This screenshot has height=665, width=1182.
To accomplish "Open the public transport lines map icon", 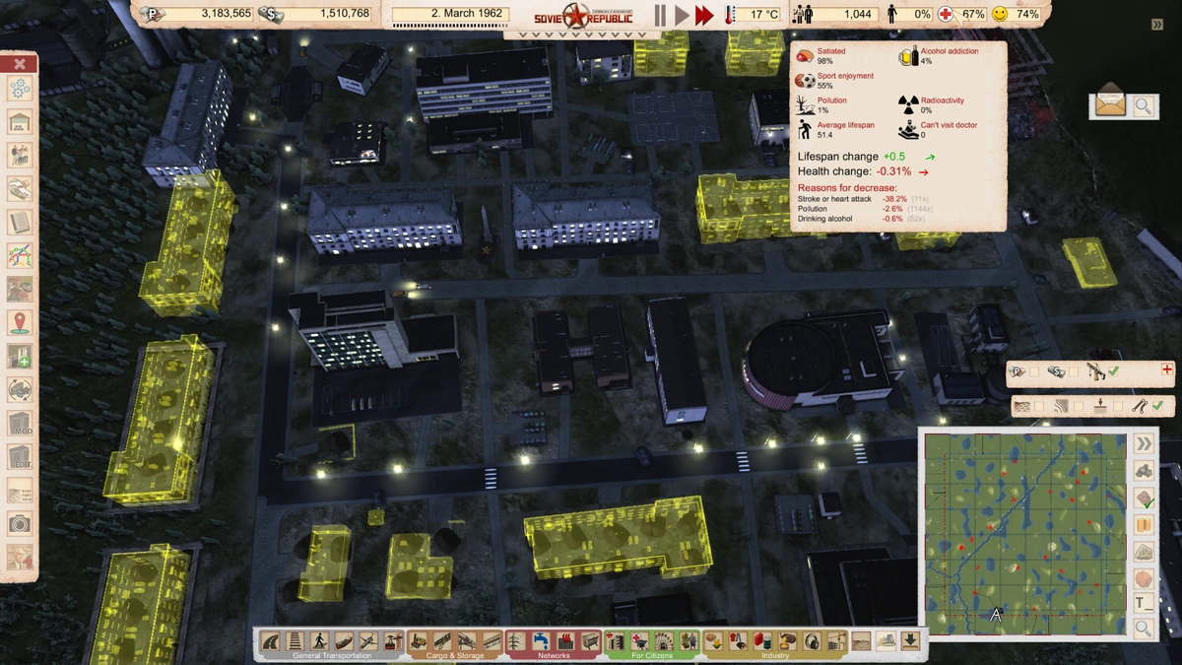I will [x=20, y=255].
